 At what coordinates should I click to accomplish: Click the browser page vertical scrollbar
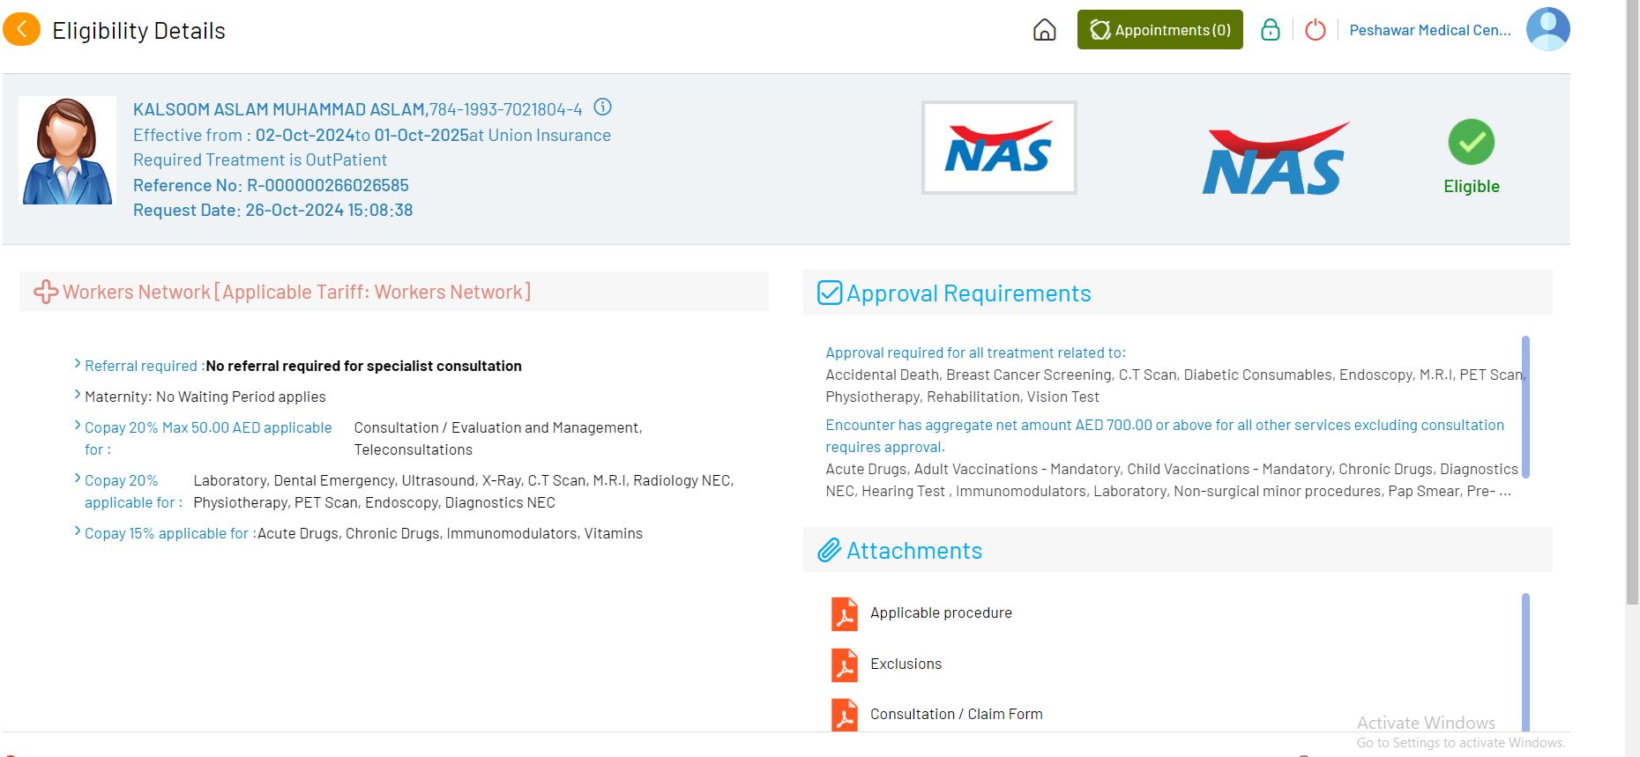pyautogui.click(x=1632, y=302)
